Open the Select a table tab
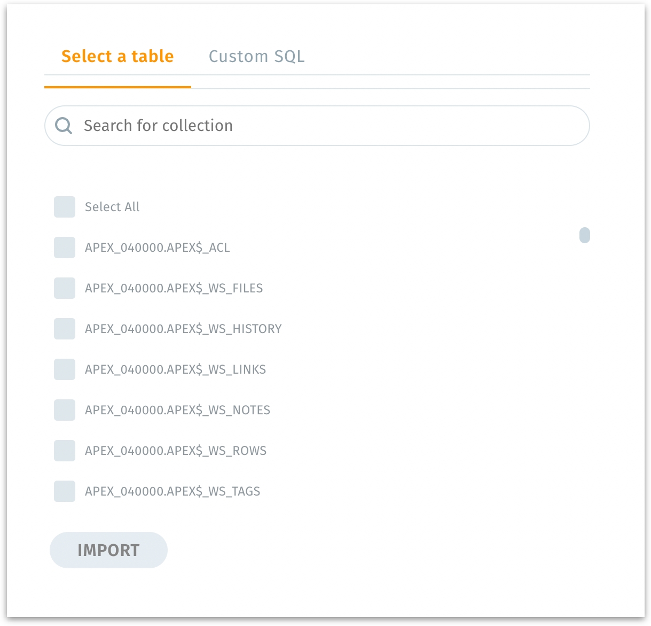651x626 pixels. tap(117, 56)
